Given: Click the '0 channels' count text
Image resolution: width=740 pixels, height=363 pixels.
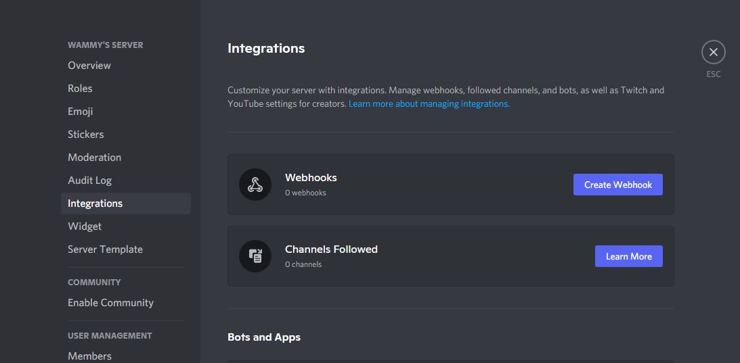Looking at the screenshot, I should (x=303, y=264).
